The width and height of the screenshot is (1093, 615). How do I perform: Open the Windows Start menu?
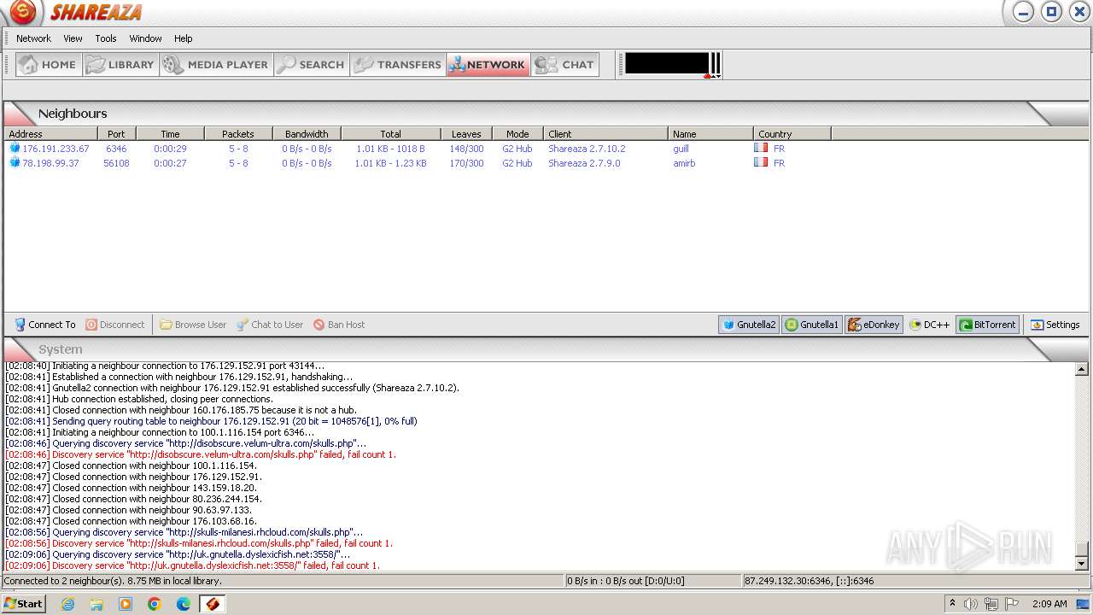pyautogui.click(x=23, y=604)
